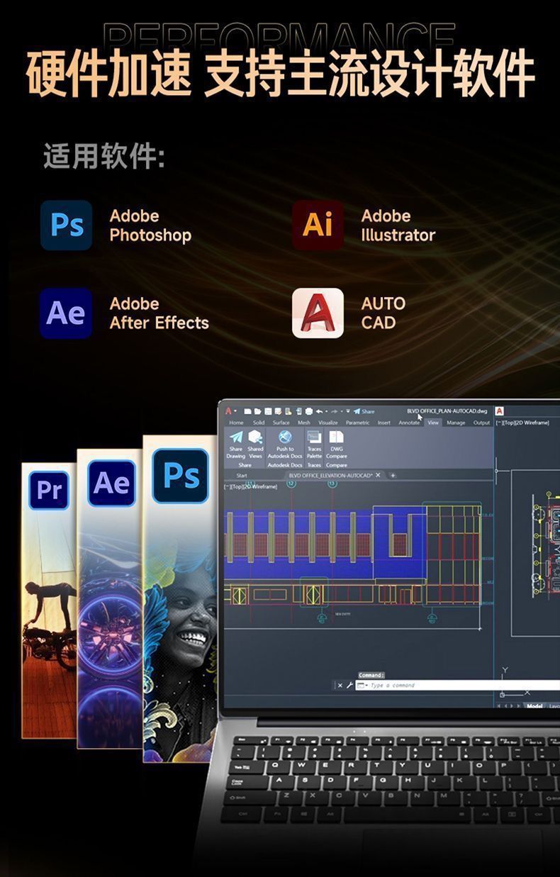Switch to the Insert ribbon tab
560x877 pixels.
click(384, 423)
